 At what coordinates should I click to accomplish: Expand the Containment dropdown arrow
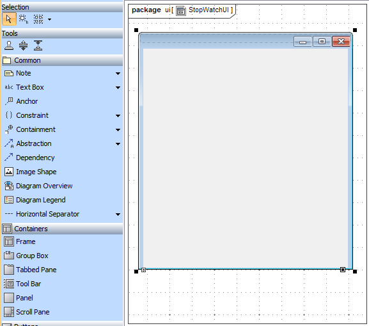point(118,130)
